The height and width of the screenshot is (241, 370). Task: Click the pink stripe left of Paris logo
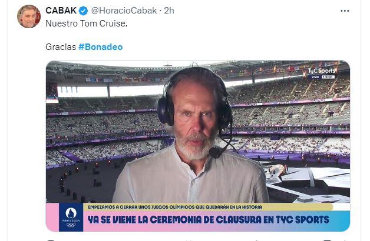pos(52,217)
